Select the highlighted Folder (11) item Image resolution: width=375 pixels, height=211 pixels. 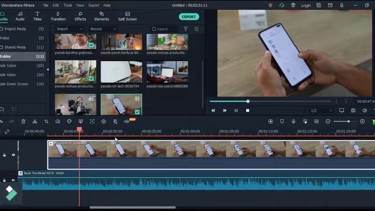click(22, 56)
